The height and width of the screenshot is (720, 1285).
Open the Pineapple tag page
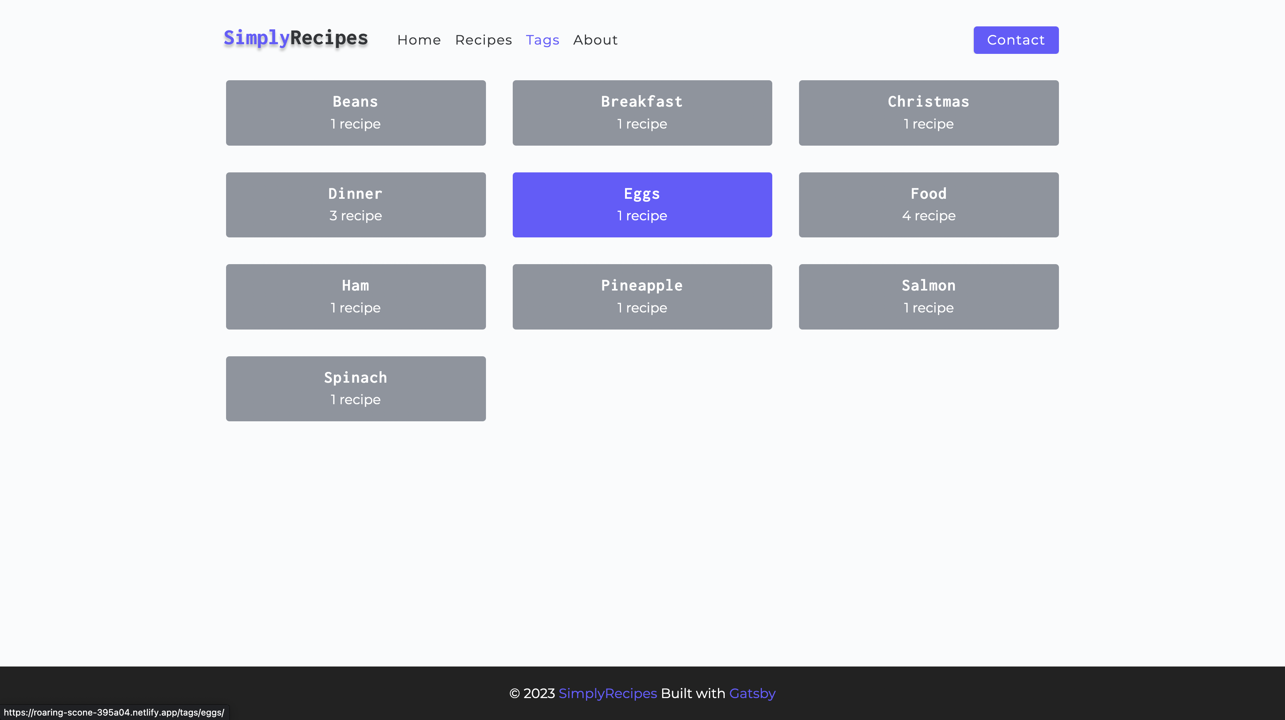(642, 296)
